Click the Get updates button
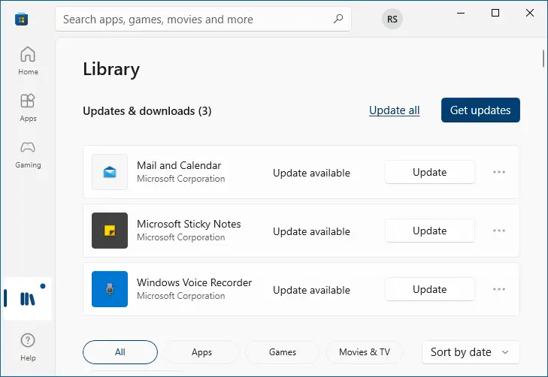The height and width of the screenshot is (377, 548). click(480, 110)
